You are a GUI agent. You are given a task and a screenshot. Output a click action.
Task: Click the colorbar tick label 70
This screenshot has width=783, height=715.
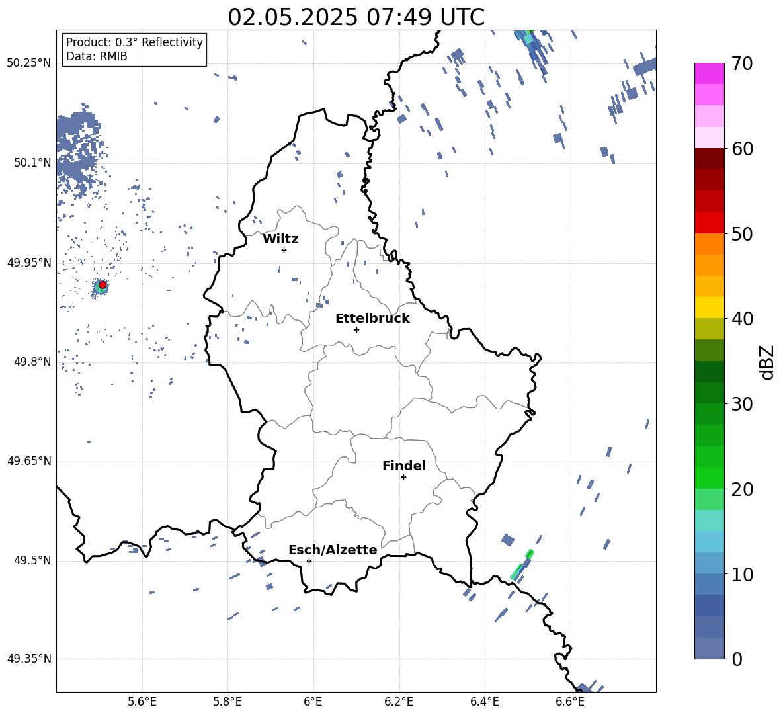742,63
